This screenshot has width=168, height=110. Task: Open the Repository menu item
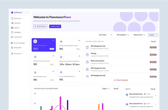[x=16, y=19]
